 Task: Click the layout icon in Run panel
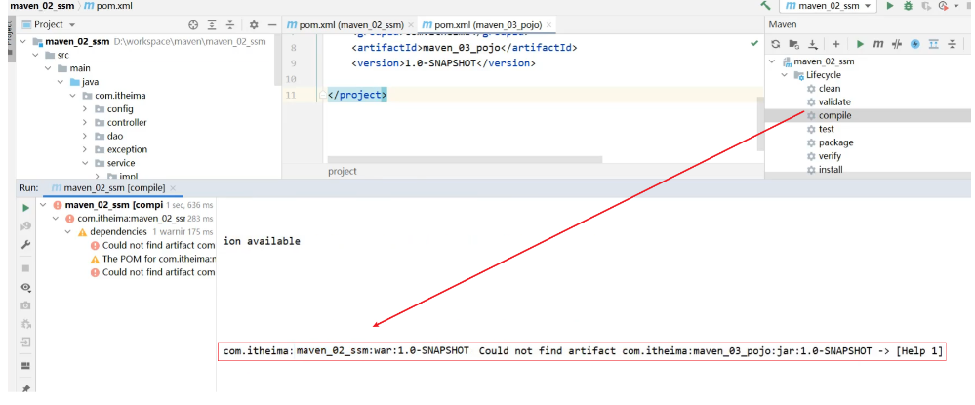click(x=25, y=365)
